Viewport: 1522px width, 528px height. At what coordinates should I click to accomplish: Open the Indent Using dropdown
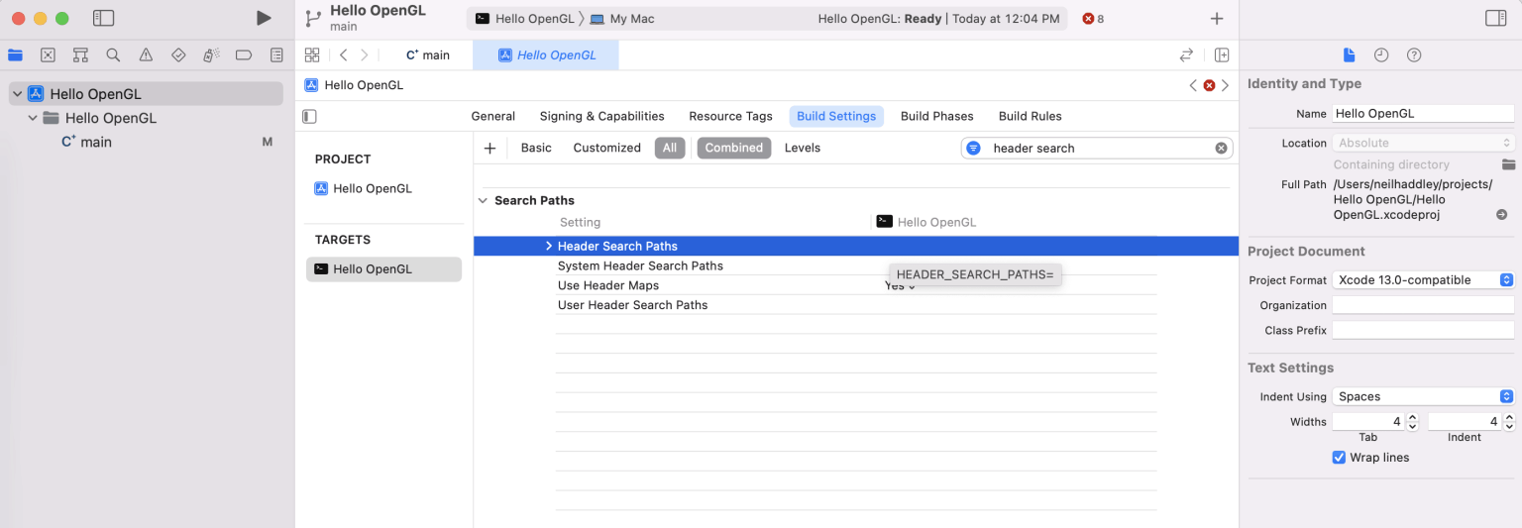[1423, 396]
